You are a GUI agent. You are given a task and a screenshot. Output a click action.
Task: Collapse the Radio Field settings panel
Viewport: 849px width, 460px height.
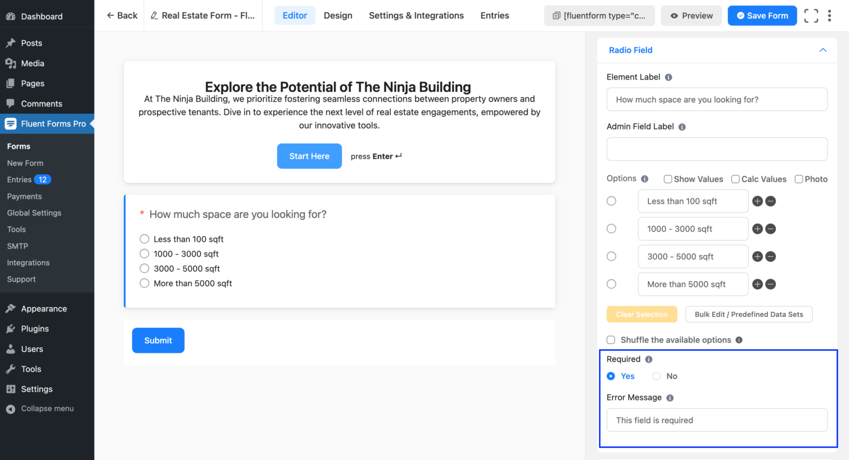pos(823,50)
